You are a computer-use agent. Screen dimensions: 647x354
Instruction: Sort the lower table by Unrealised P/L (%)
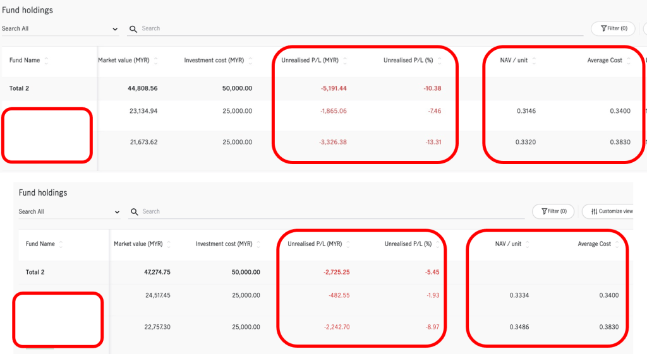point(438,244)
